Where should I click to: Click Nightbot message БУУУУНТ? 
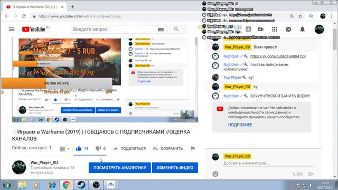280,96
